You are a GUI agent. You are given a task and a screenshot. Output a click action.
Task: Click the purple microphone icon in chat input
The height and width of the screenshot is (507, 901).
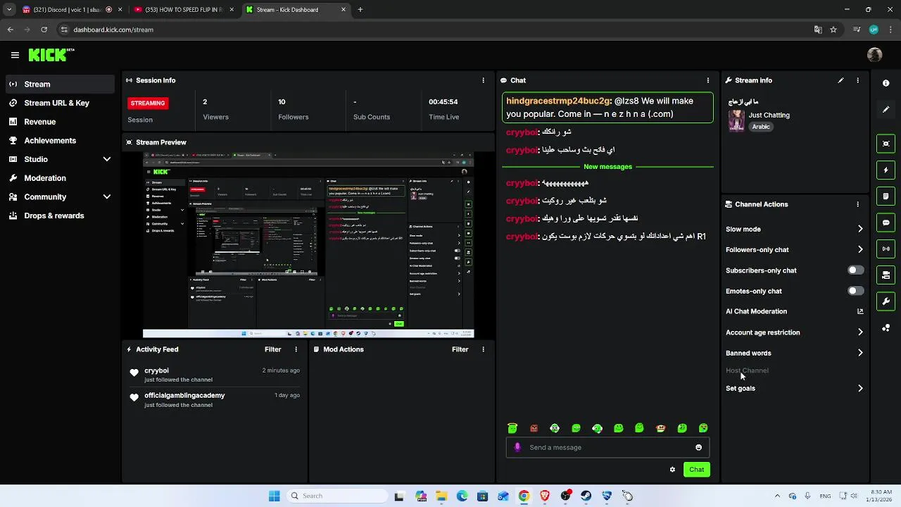518,447
